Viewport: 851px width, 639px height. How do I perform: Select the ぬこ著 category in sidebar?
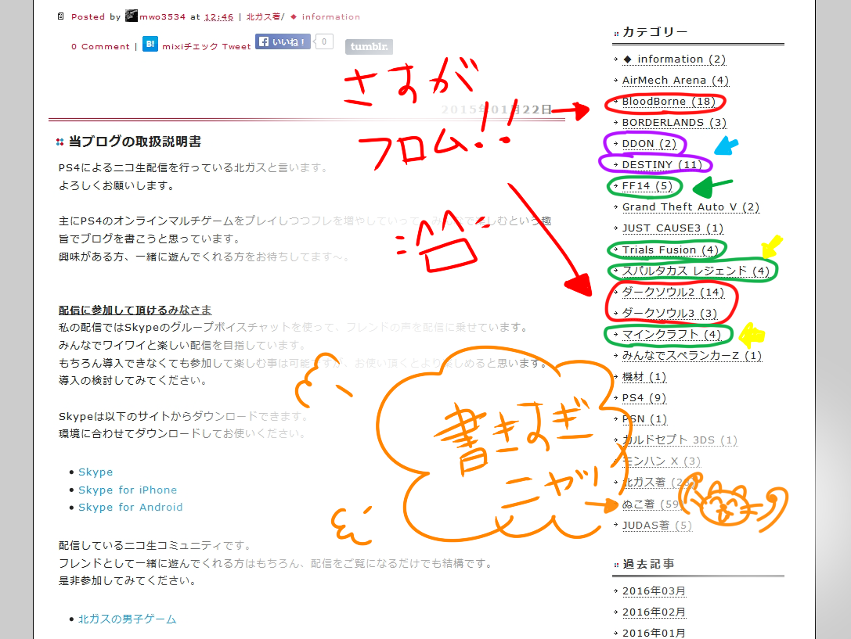tap(651, 504)
